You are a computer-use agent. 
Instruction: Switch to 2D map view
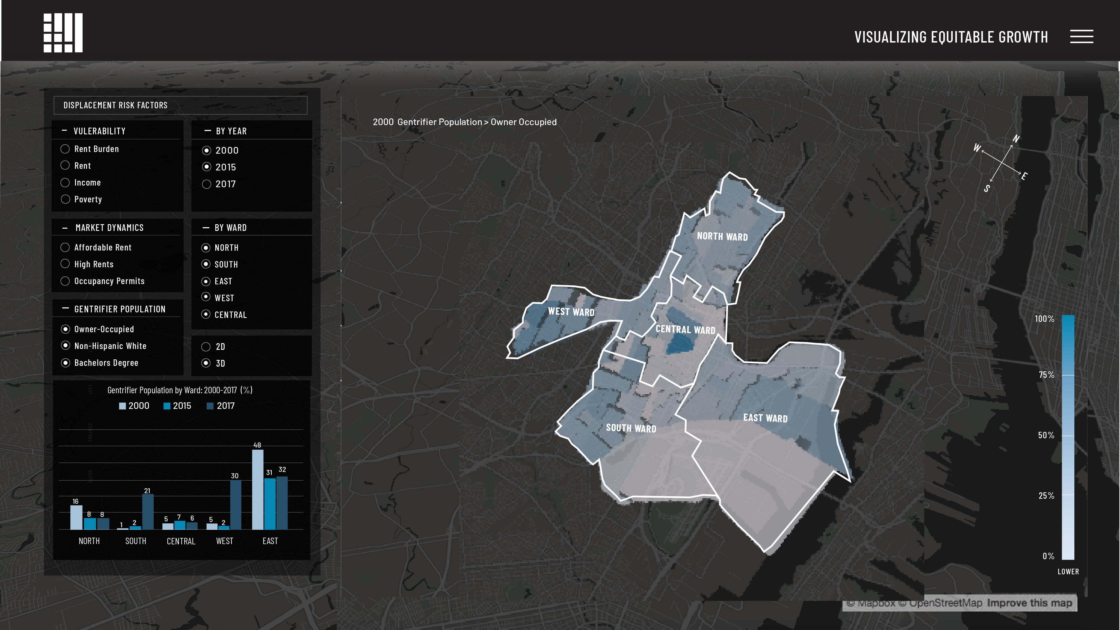(x=206, y=346)
